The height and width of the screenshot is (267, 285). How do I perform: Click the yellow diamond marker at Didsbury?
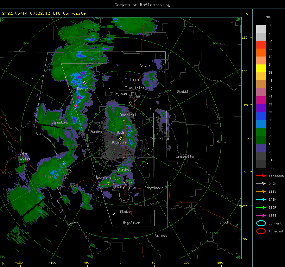point(121,138)
